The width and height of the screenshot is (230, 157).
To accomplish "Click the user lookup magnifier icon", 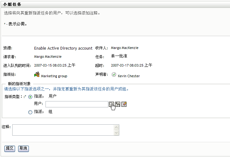I will 111,104.
